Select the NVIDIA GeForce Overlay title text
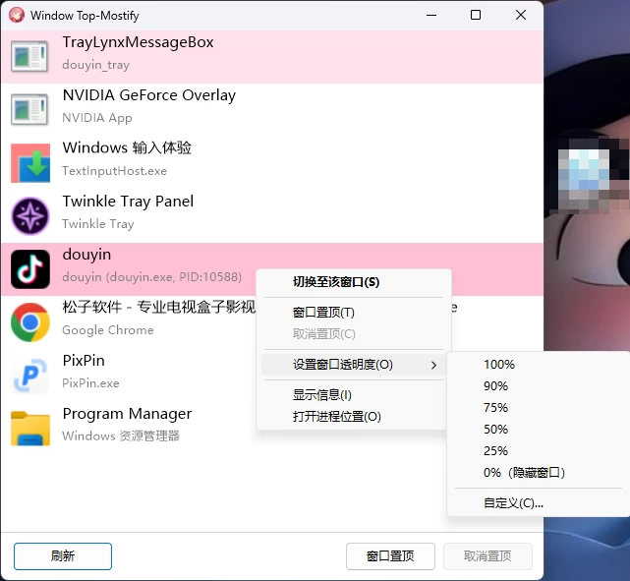This screenshot has height=581, width=630. 149,95
